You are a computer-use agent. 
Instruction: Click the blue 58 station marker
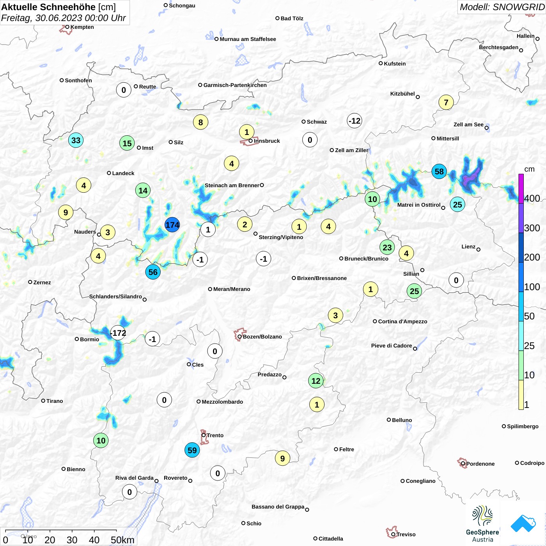(439, 171)
